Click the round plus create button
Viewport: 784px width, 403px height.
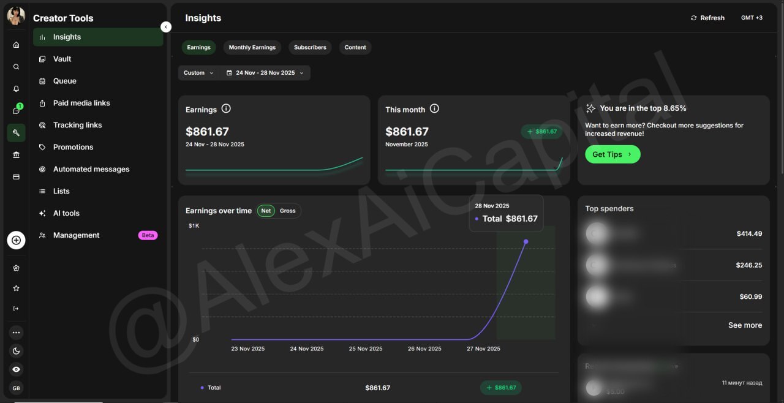click(x=16, y=240)
